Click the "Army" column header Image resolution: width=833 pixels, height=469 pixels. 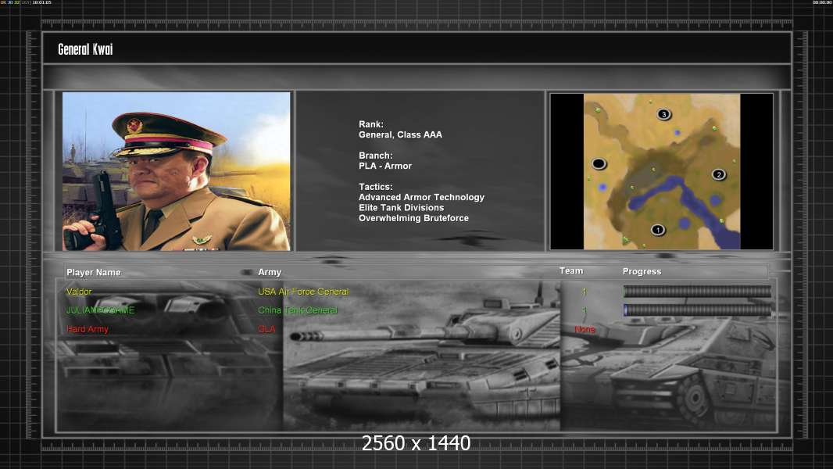tap(270, 272)
